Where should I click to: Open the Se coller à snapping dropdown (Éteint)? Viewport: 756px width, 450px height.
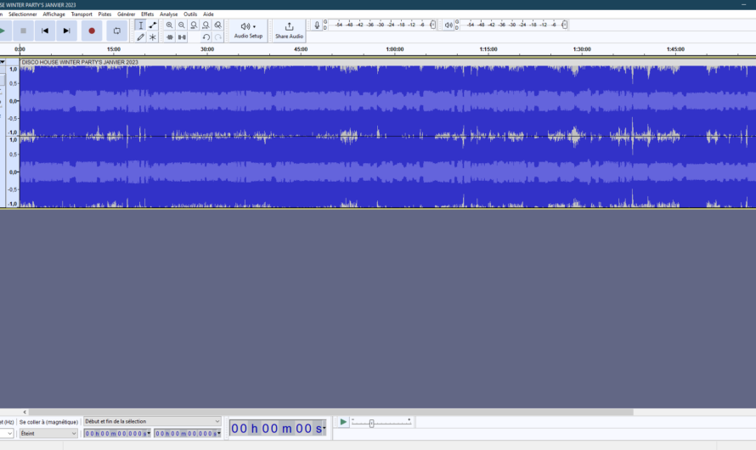48,434
